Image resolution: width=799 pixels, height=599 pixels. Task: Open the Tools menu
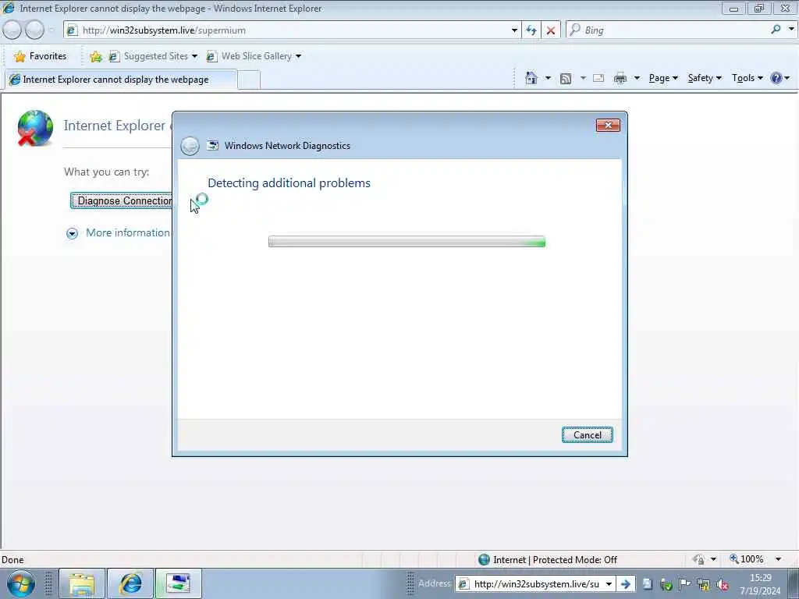click(x=747, y=78)
